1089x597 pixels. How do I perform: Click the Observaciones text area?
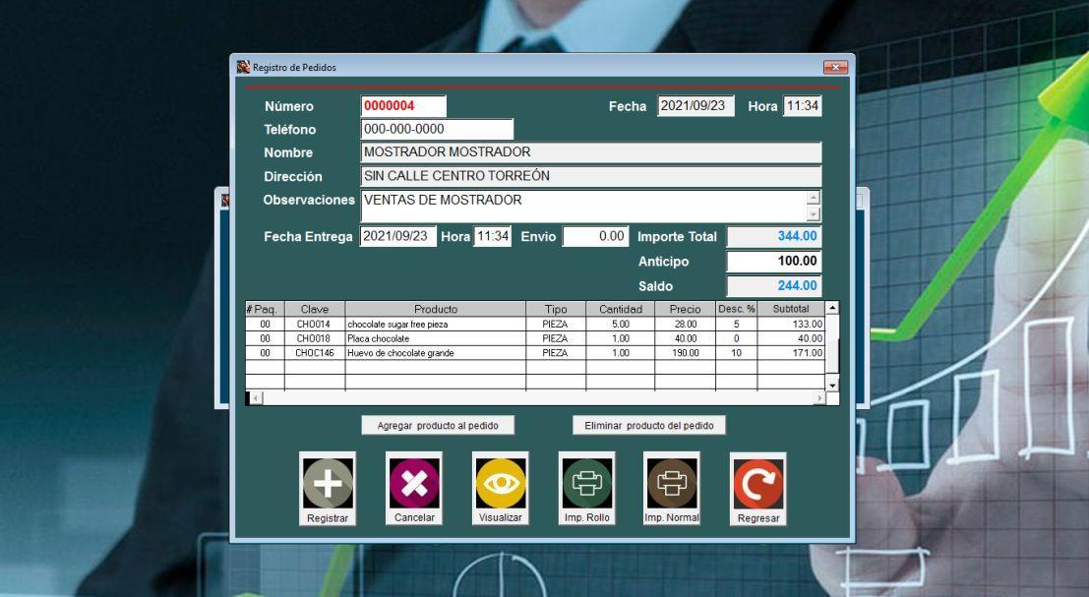pos(583,207)
